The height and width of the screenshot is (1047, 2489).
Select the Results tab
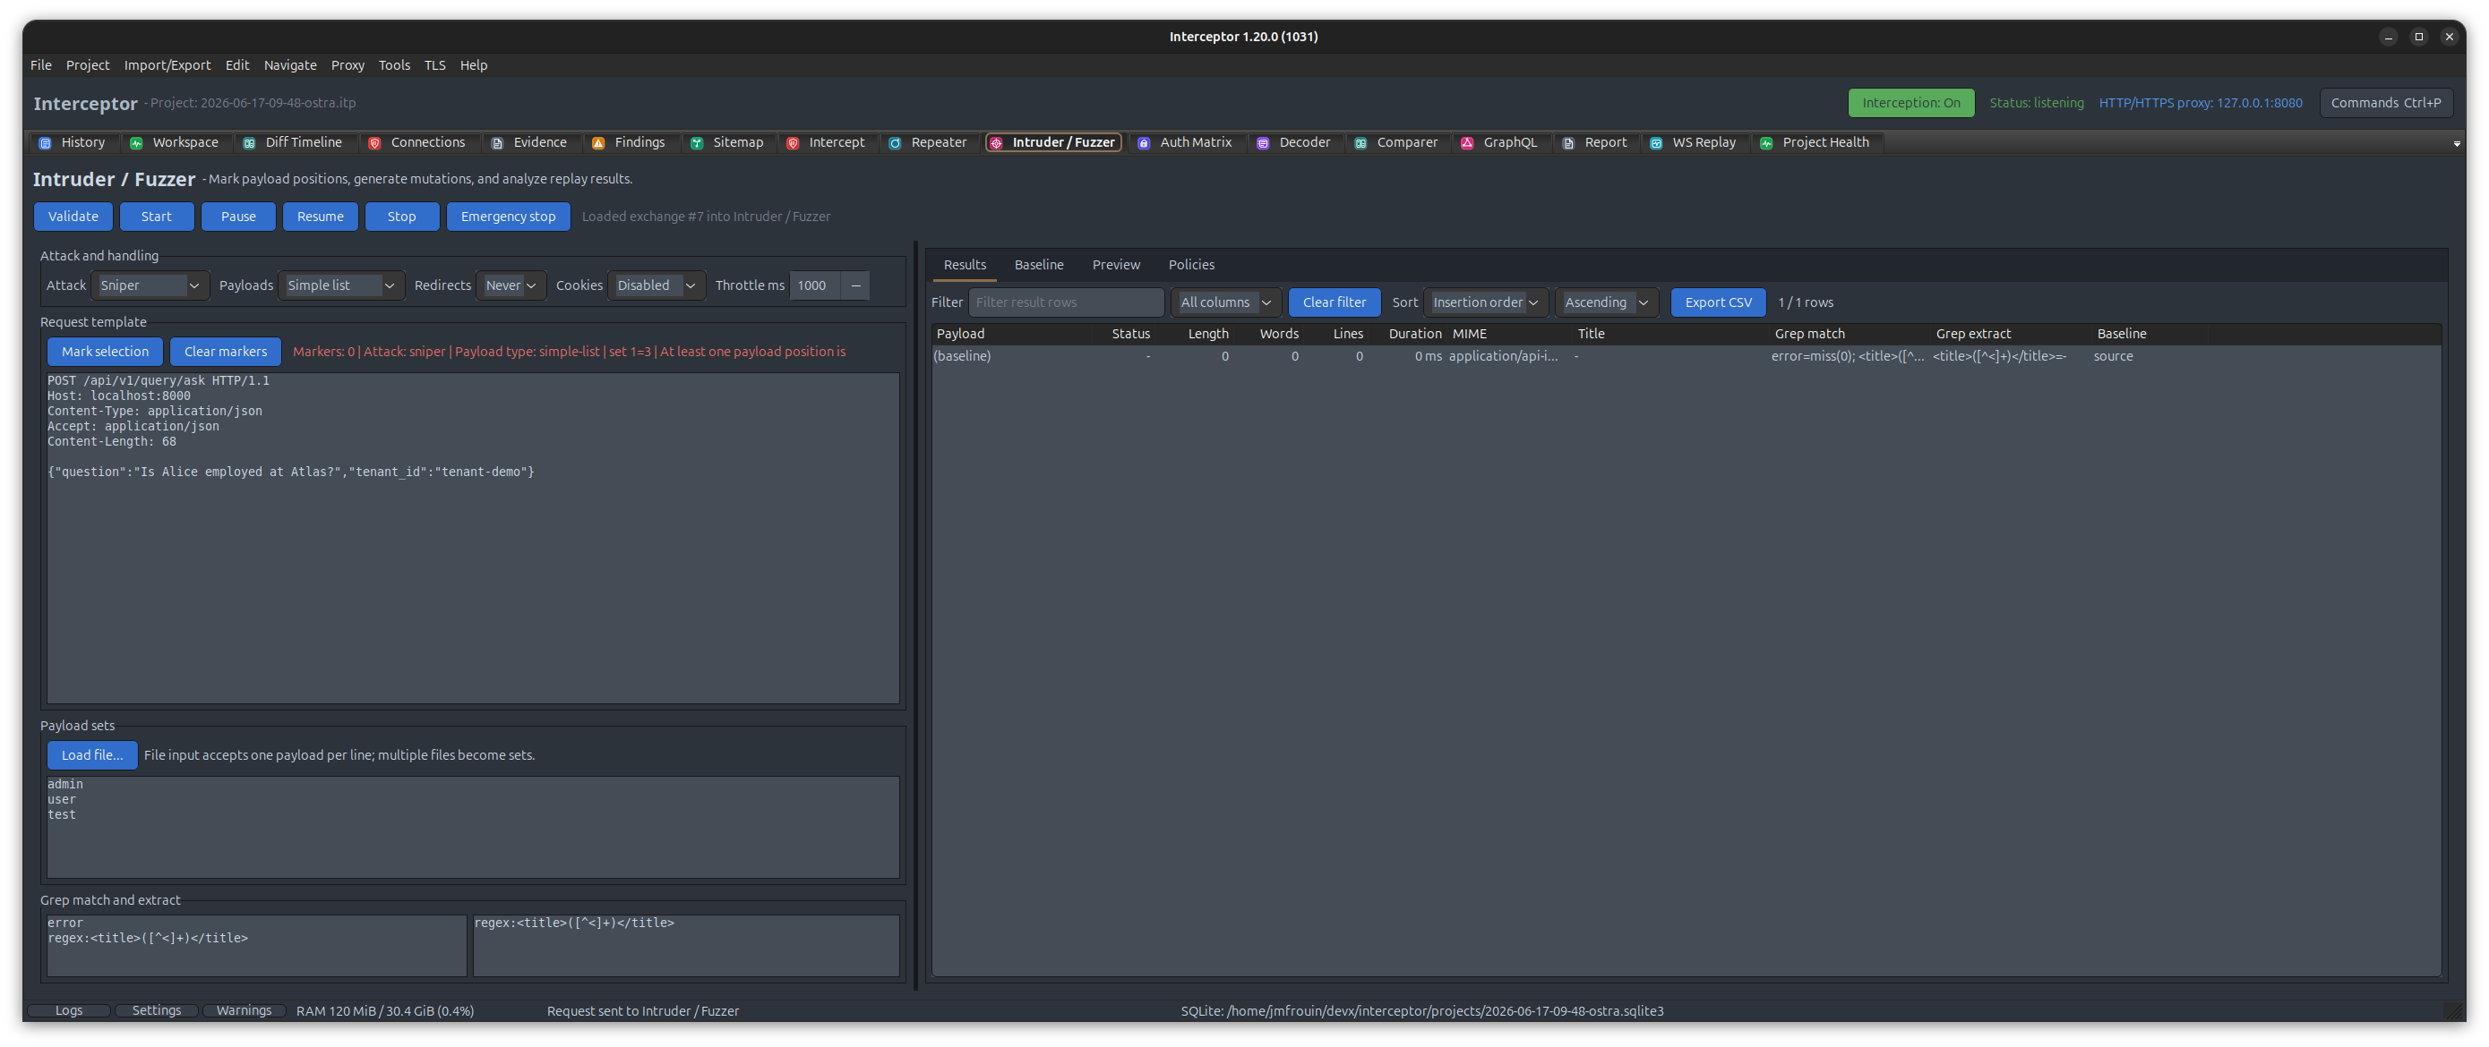coord(965,264)
